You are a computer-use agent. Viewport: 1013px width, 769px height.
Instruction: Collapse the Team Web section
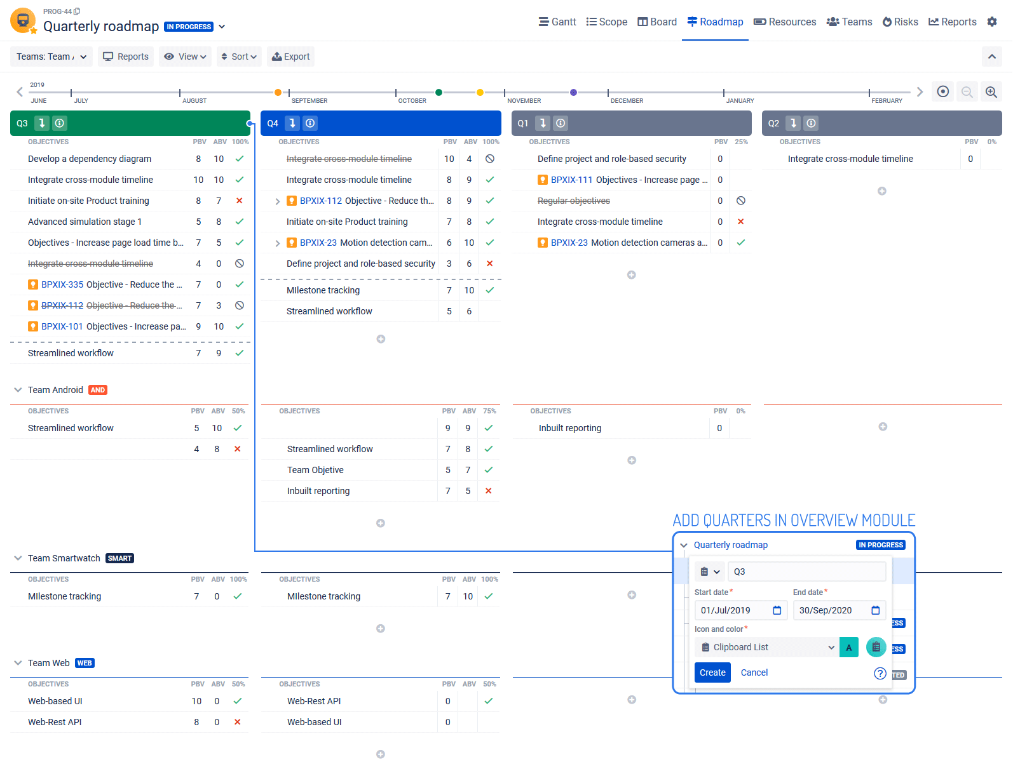pyautogui.click(x=18, y=663)
